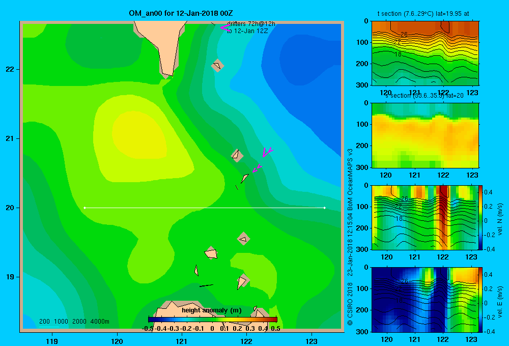Viewport: 509px width, 346px height.
Task: Select the smaller magenta drifter arrow below the large double arrow
Action: [257, 168]
